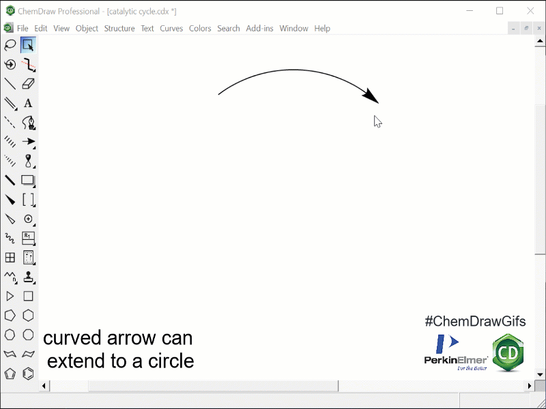Pick the Eraser tool
The height and width of the screenshot is (409, 546).
(x=28, y=84)
